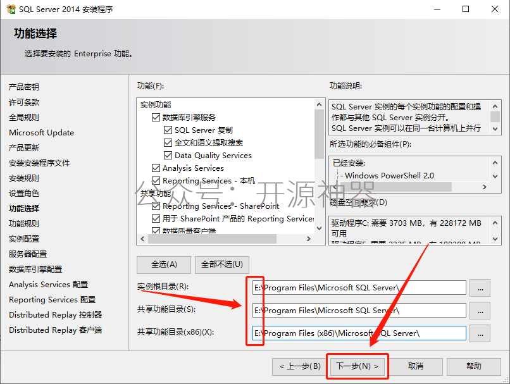Click the 驱动程序C disk requirement text
Screen dimensions: 510x384
pos(406,228)
